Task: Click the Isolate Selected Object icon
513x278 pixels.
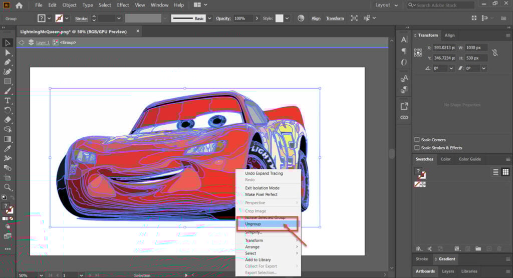Action: tap(354, 19)
